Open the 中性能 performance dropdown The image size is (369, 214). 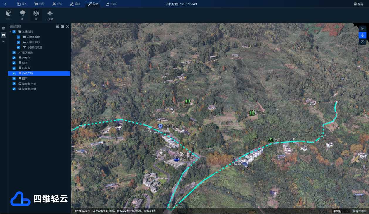tap(341, 211)
